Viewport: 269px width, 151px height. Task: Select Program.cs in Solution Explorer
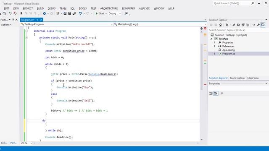tap(229, 54)
